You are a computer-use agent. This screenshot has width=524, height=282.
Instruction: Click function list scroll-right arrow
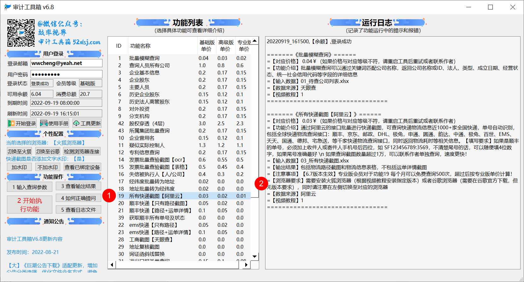click(x=247, y=265)
